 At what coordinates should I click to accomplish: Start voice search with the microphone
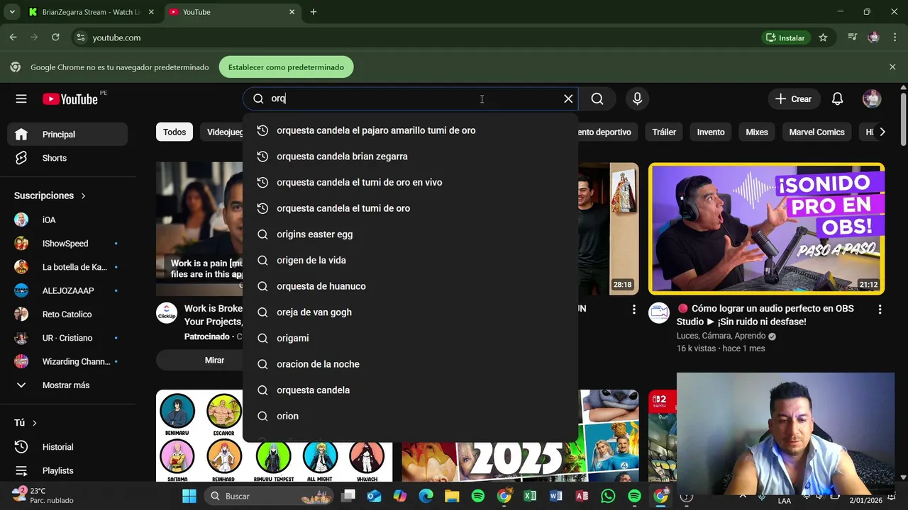(637, 99)
